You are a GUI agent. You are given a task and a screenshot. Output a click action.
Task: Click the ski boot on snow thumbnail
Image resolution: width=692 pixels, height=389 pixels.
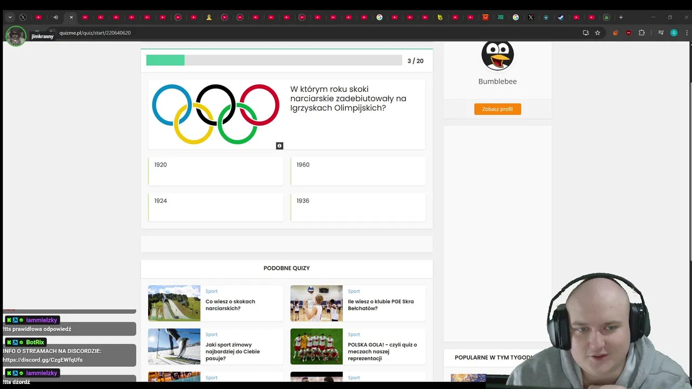tap(174, 346)
